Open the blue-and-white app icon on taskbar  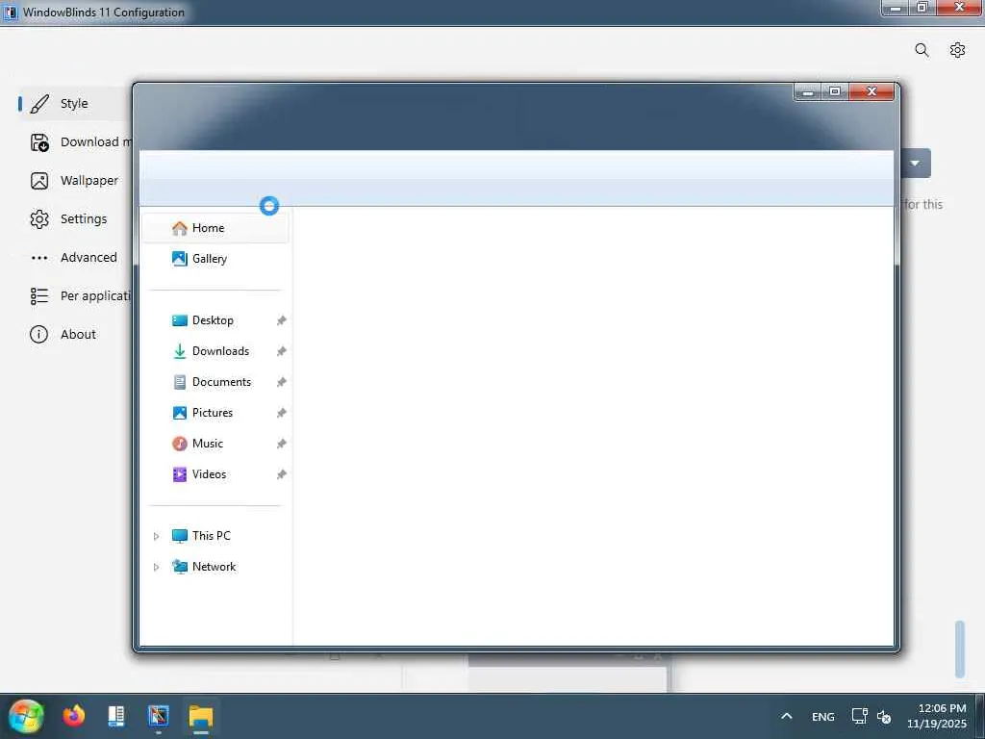click(x=116, y=716)
